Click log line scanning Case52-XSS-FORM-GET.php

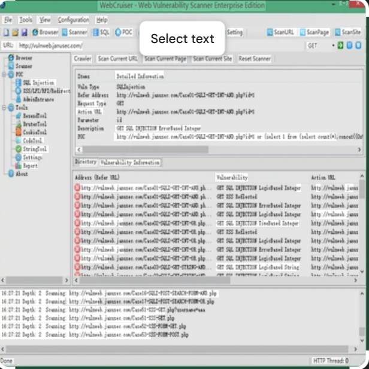click(94, 327)
